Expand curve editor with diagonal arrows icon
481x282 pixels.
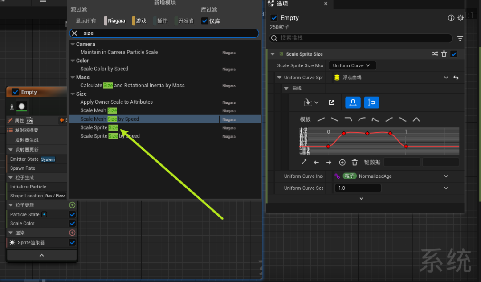[304, 162]
